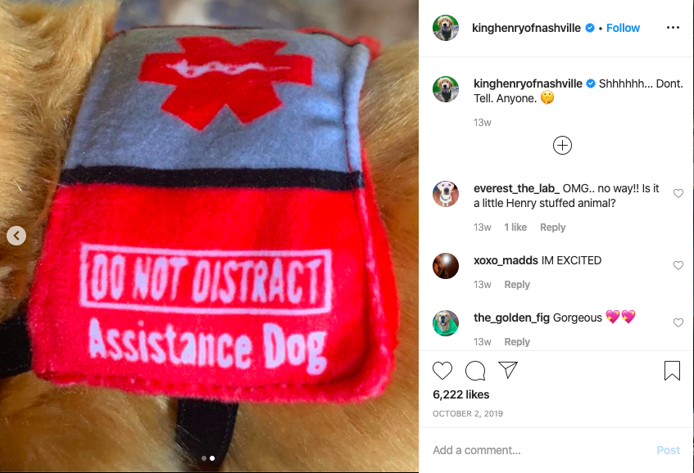Like xoxo_madds comment heart

[x=678, y=265]
